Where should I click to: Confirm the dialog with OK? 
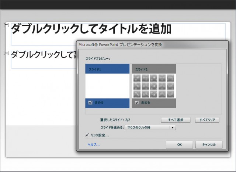coord(180,145)
